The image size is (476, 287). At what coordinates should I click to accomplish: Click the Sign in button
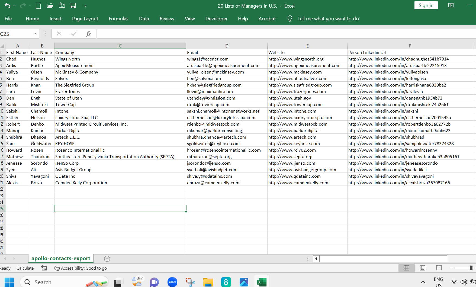pyautogui.click(x=426, y=5)
